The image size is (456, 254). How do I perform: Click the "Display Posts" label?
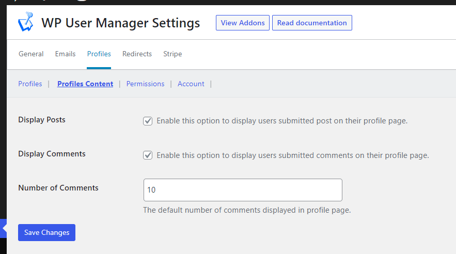(42, 120)
